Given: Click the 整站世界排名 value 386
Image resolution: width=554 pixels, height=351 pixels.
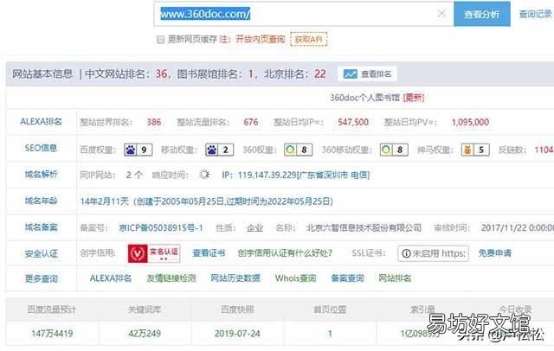Looking at the screenshot, I should [154, 123].
